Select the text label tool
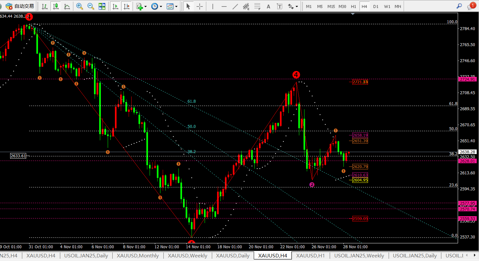 pyautogui.click(x=280, y=6)
